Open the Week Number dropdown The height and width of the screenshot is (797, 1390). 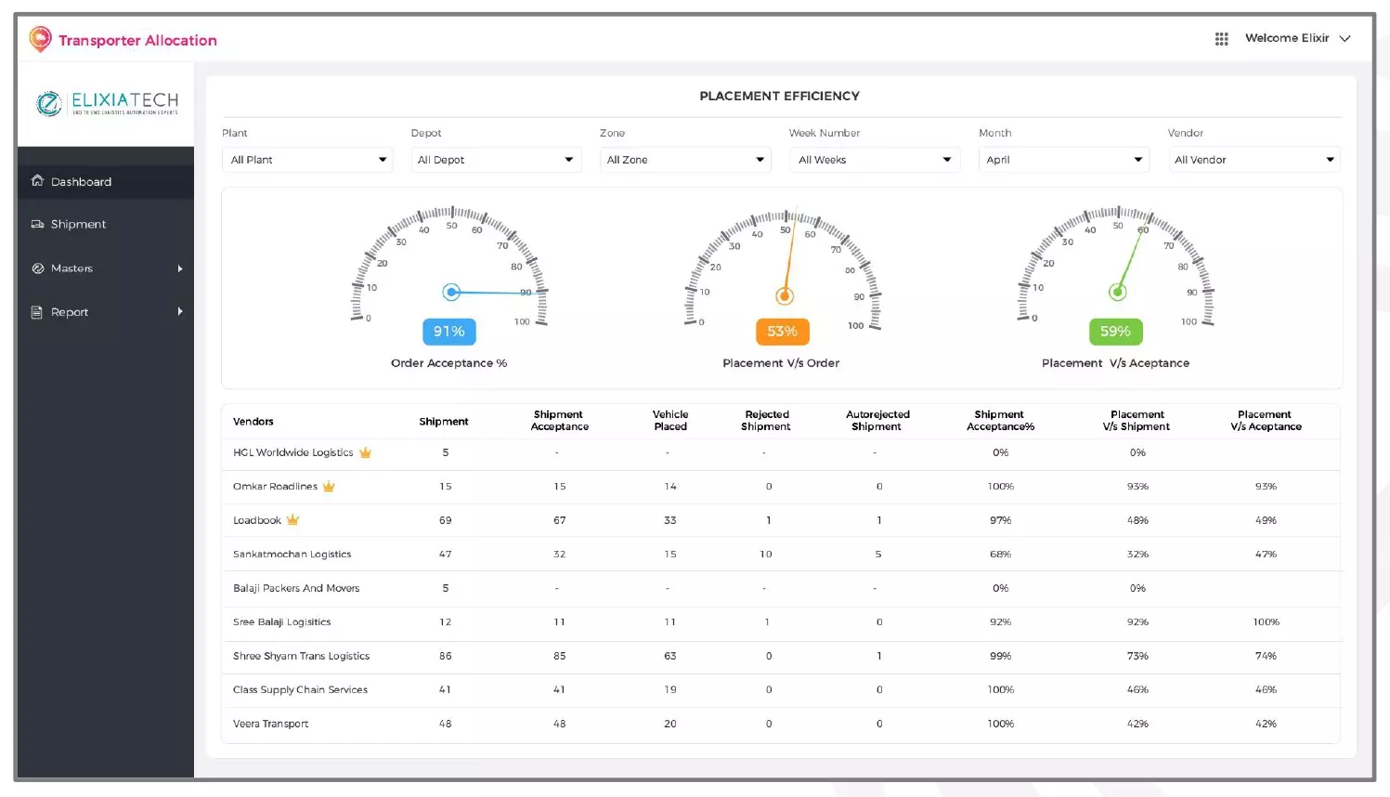(x=874, y=160)
